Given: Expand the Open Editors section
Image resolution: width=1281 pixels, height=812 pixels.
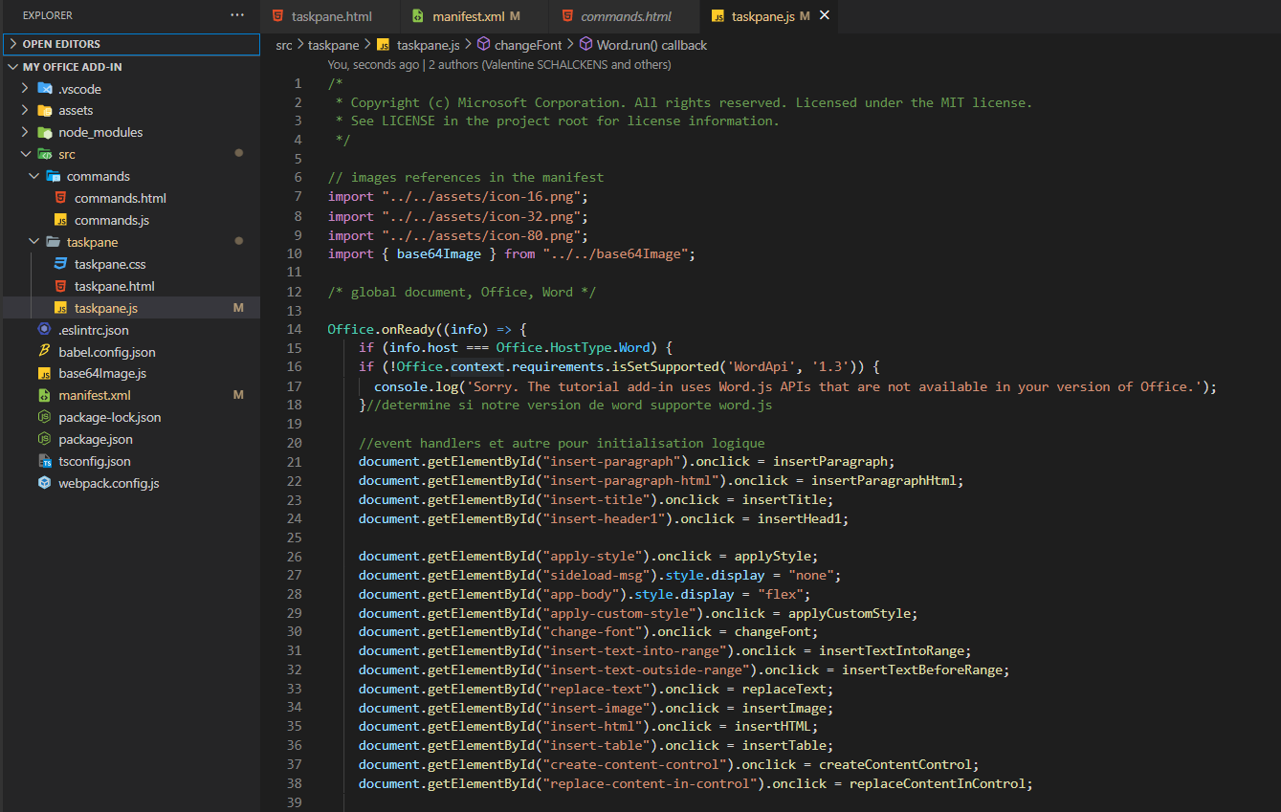Looking at the screenshot, I should pyautogui.click(x=131, y=44).
